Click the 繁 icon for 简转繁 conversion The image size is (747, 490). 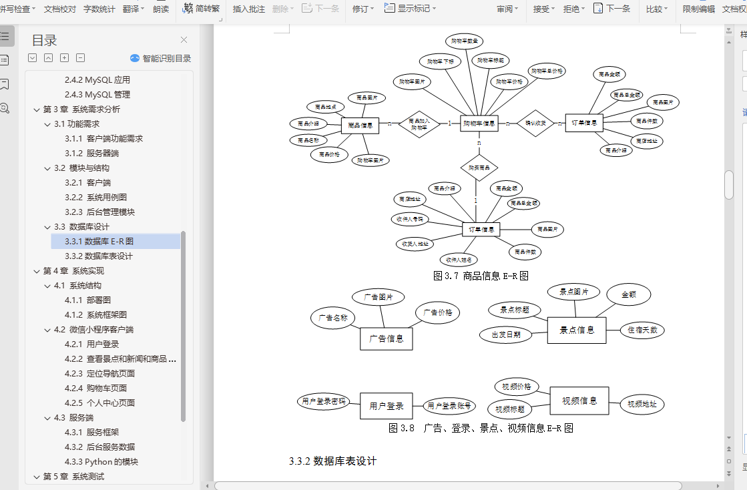(x=188, y=8)
